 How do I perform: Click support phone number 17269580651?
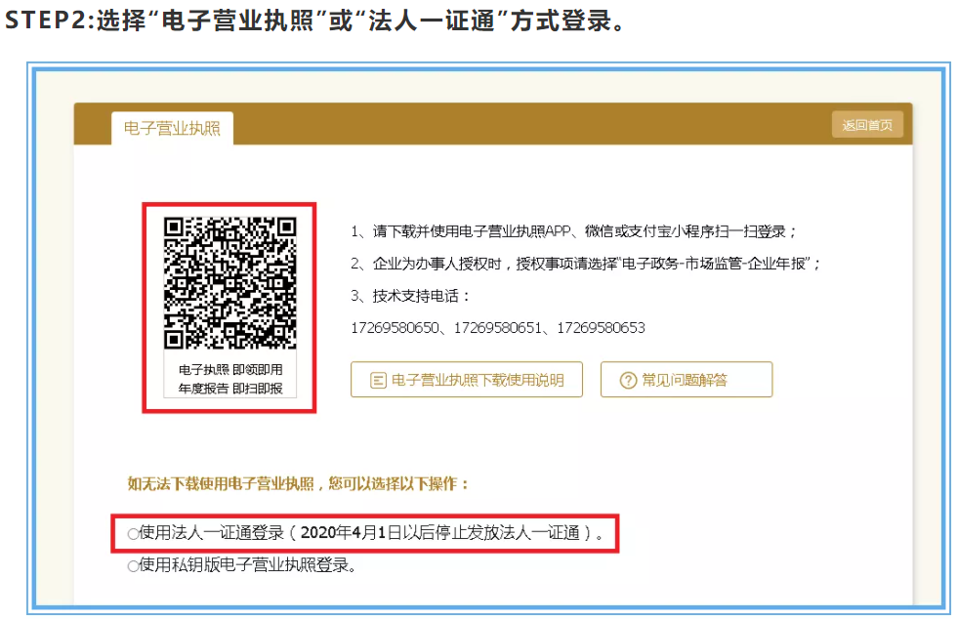497,328
